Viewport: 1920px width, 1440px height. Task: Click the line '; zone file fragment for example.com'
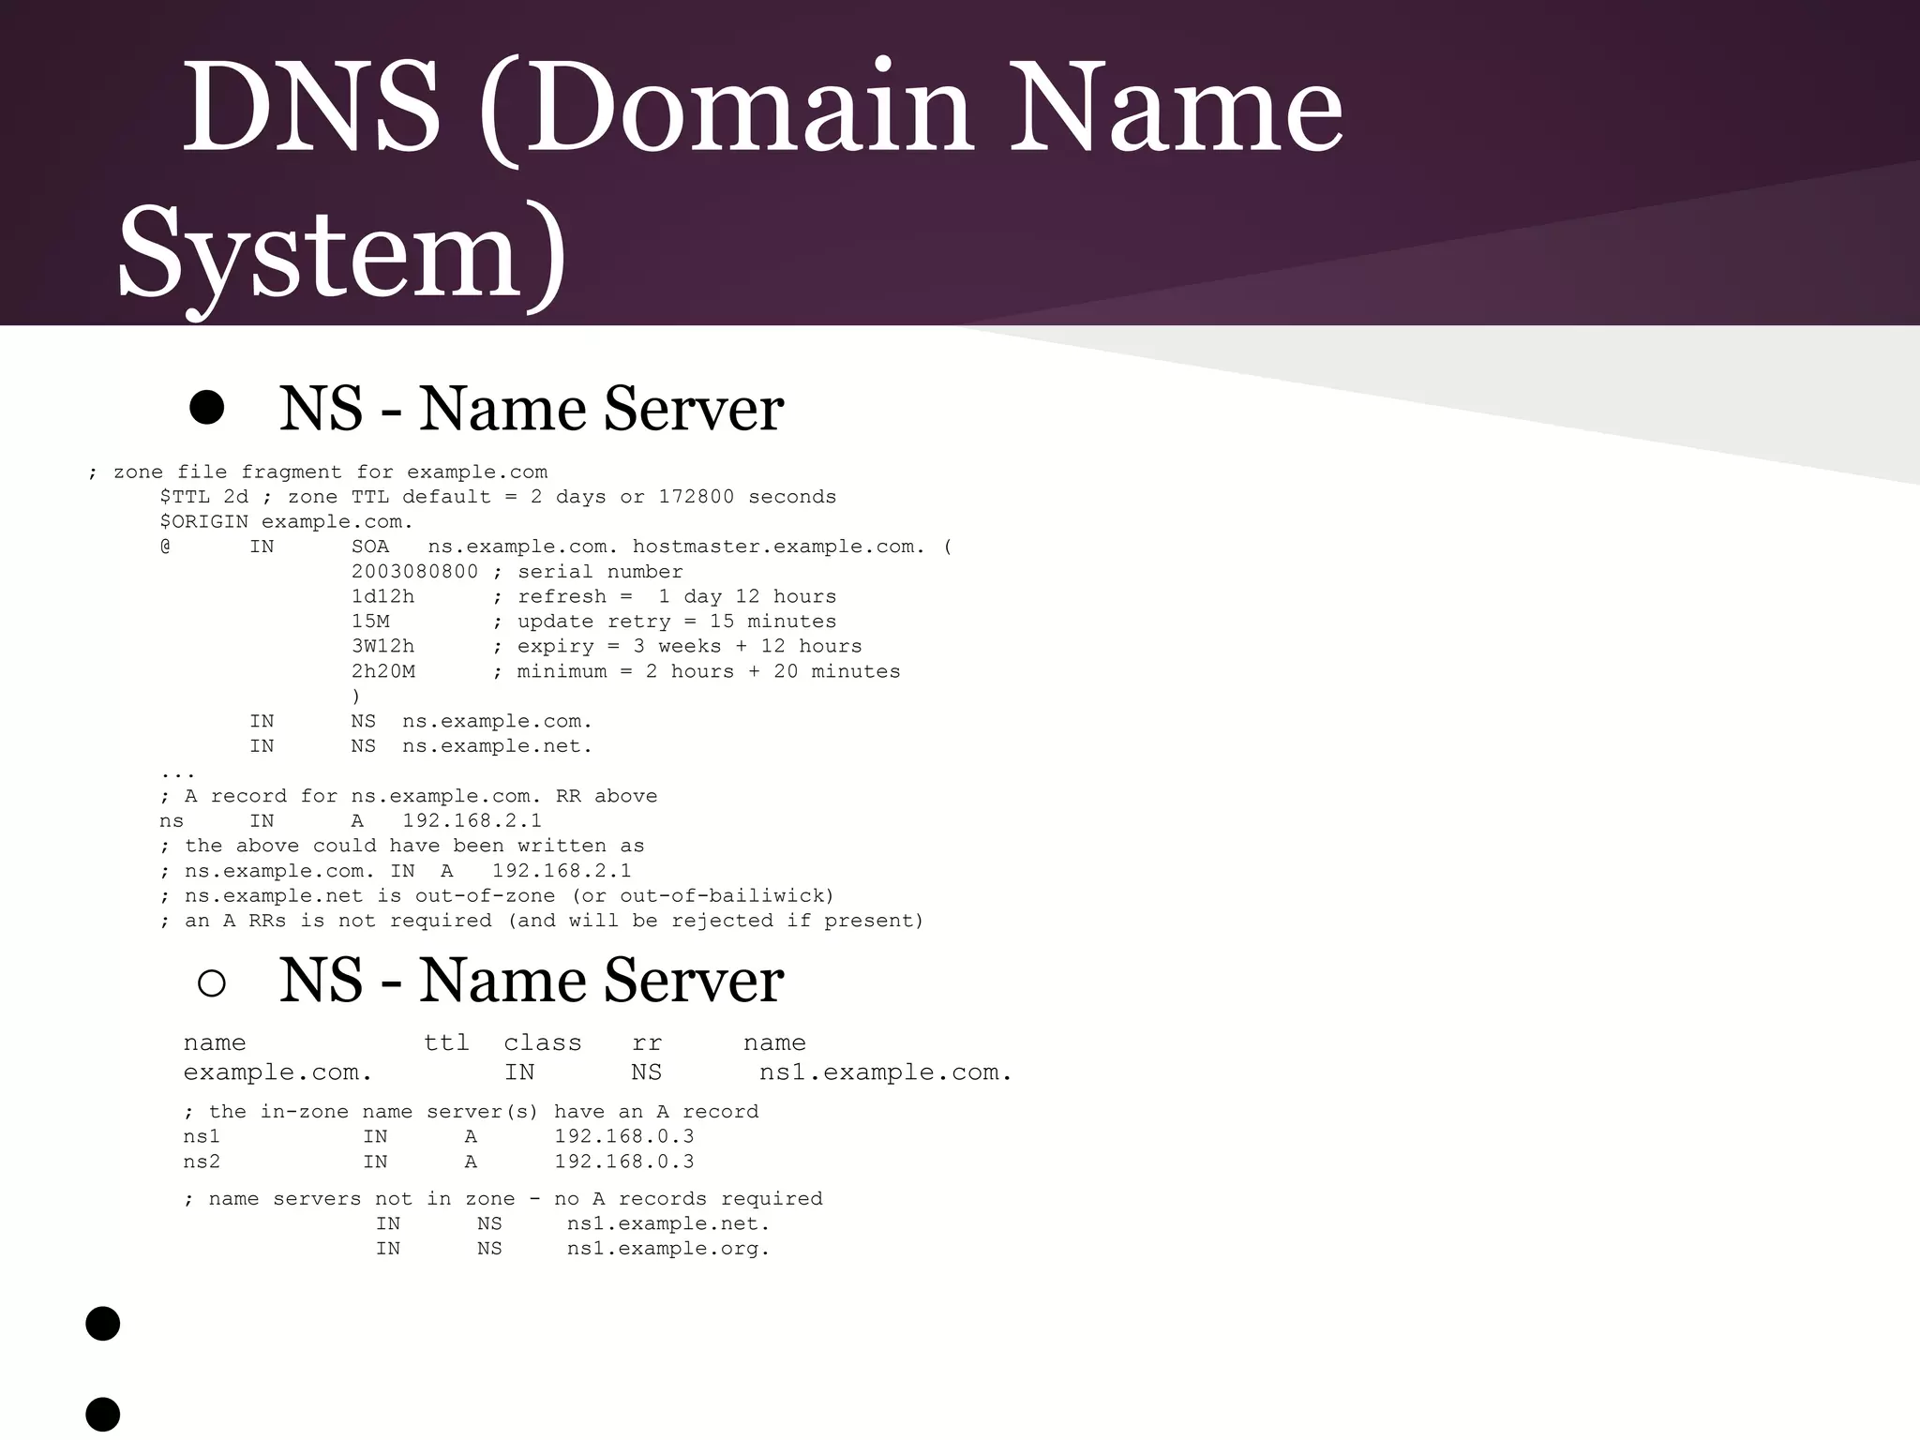[x=318, y=472]
